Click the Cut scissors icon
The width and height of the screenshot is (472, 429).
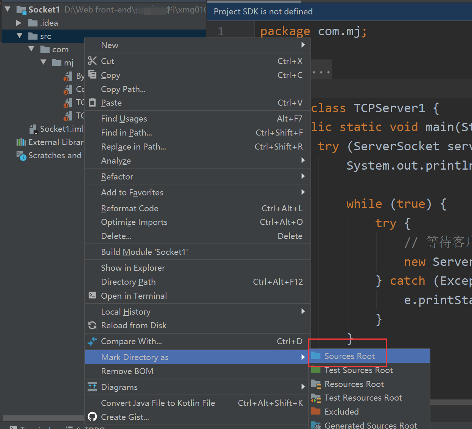[92, 61]
